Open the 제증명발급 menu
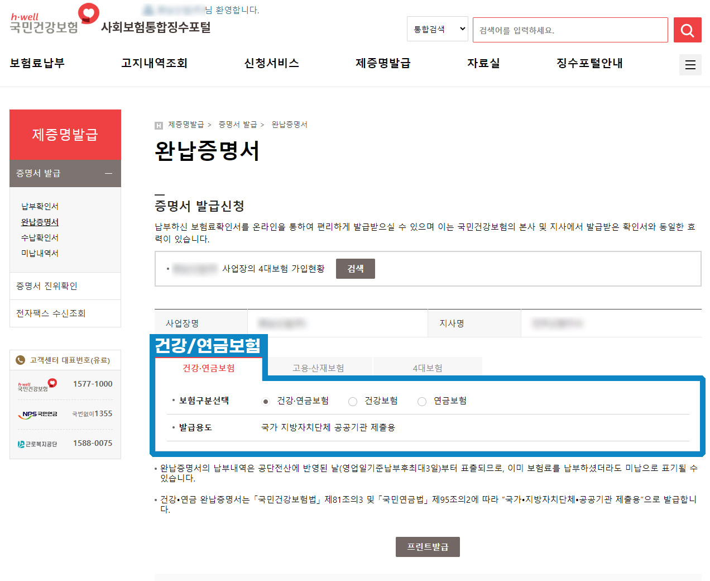710x581 pixels. pos(383,63)
